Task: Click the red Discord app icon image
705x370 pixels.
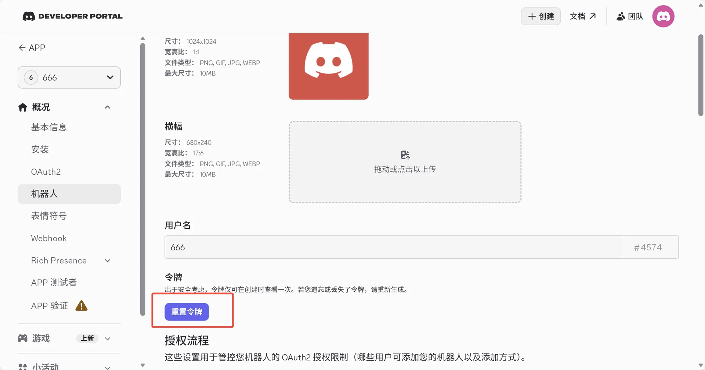Action: (329, 66)
